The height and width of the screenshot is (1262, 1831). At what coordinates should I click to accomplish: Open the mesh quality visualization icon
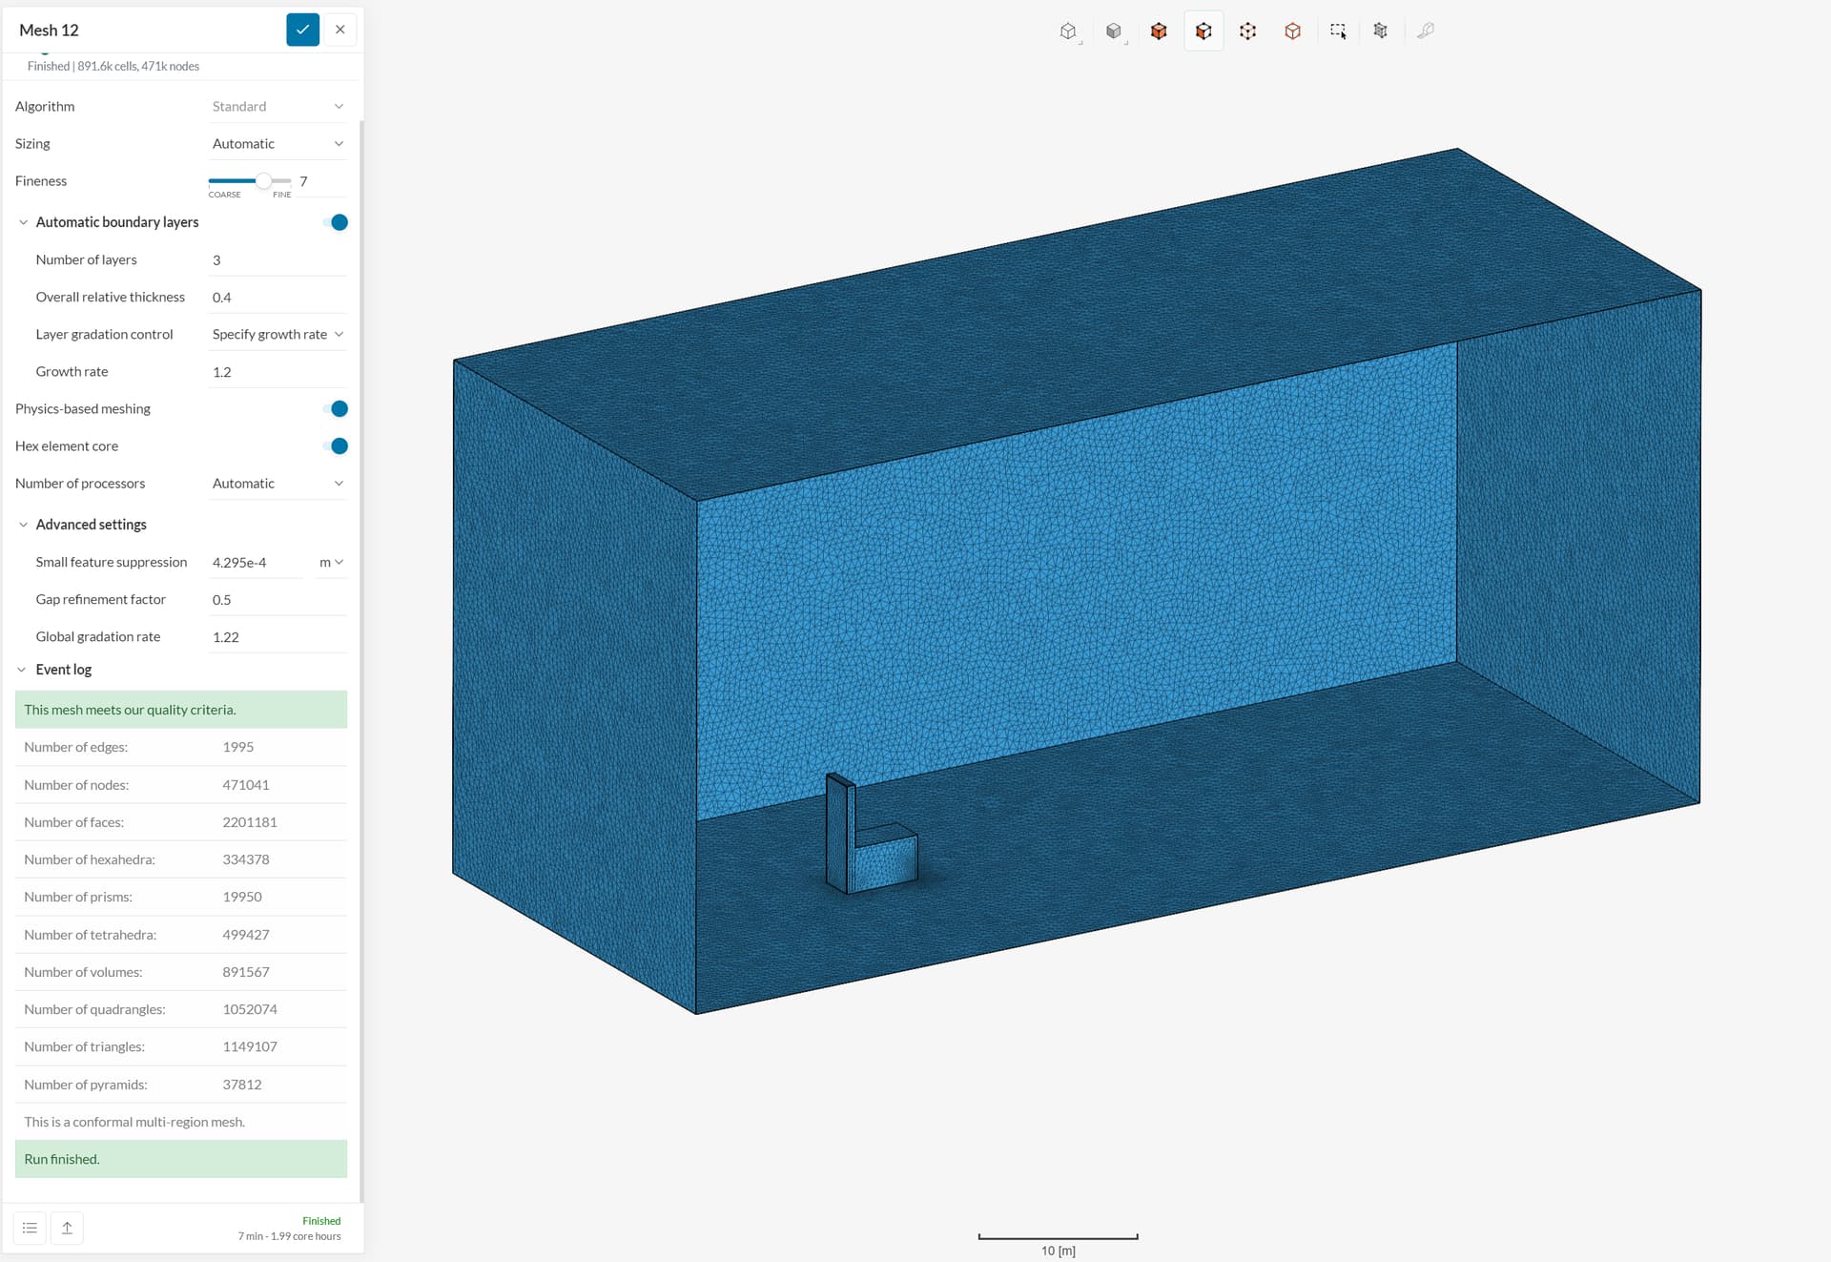(x=1380, y=31)
